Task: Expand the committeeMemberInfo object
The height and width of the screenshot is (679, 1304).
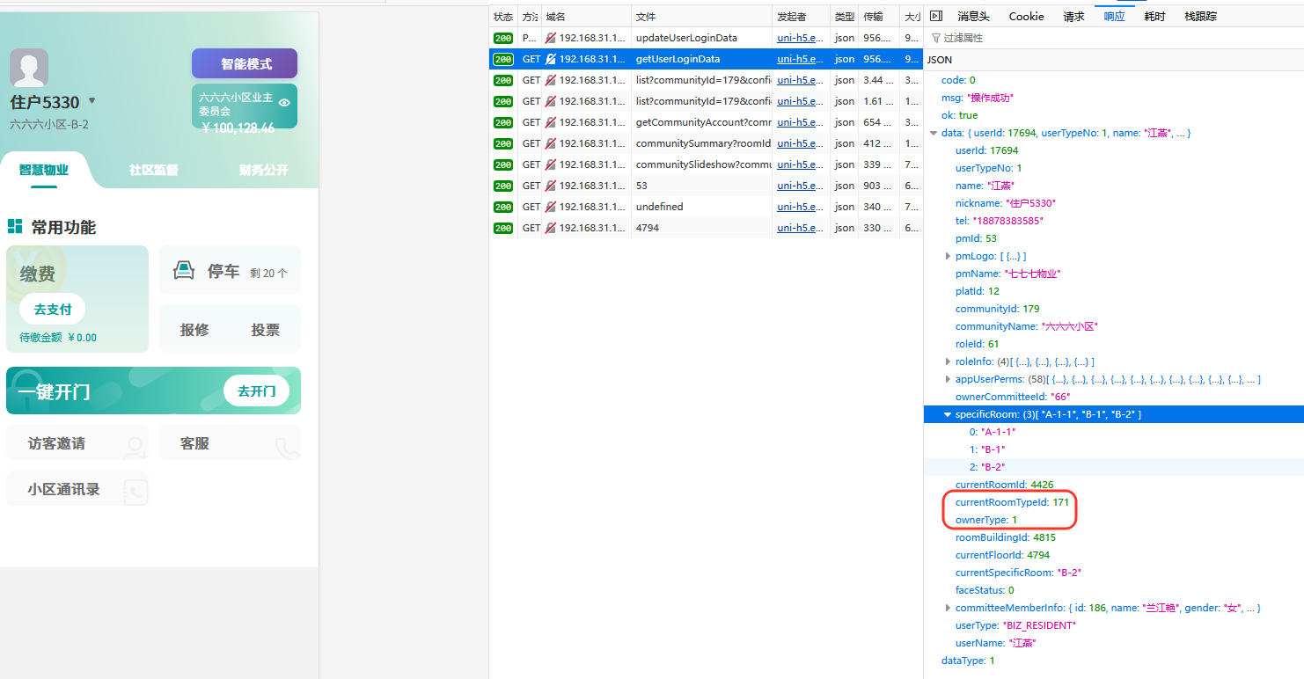Action: point(948,608)
